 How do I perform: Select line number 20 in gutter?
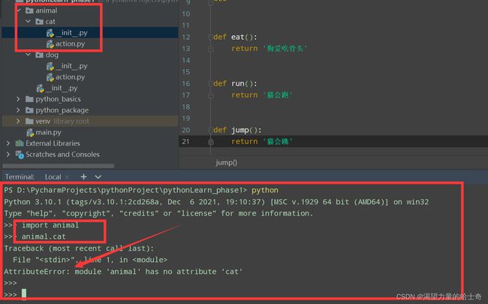click(x=185, y=130)
